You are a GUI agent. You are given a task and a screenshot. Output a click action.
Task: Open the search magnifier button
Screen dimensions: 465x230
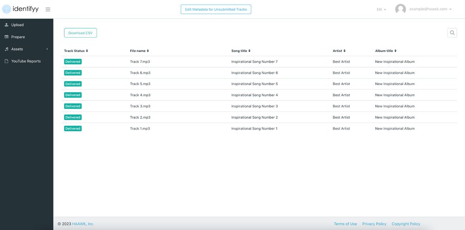click(452, 33)
